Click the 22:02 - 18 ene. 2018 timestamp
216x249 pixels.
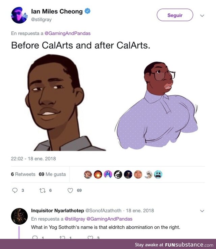coord(33,159)
